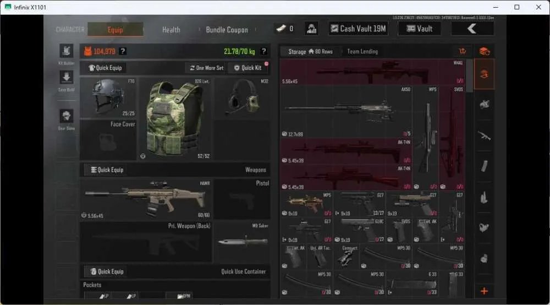Switch to the Equip tab
Screen dimensions: 550x305
[x=116, y=30]
